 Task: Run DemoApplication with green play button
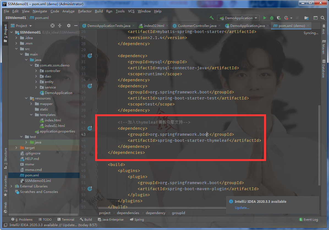[x=265, y=18]
